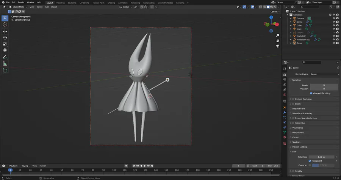341x180 pixels.
Task: Open the Material properties tab icon
Action: [285, 137]
